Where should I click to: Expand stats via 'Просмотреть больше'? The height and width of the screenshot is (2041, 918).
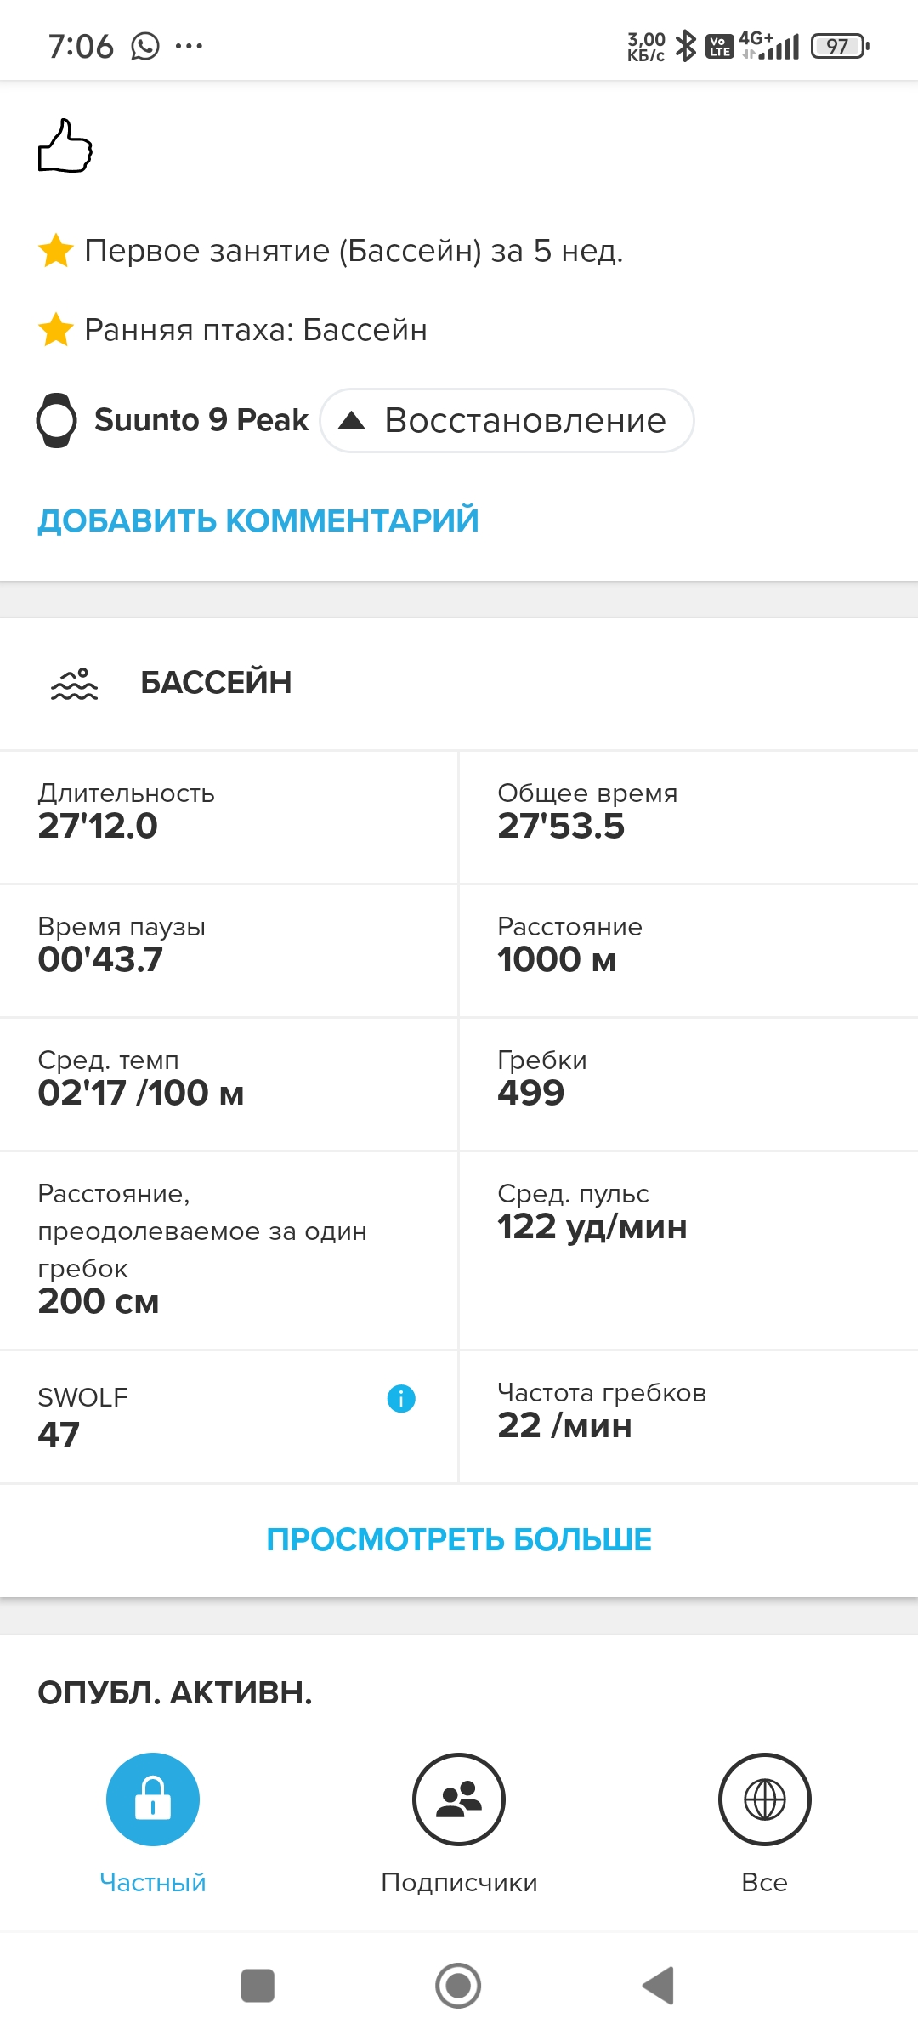(459, 1539)
